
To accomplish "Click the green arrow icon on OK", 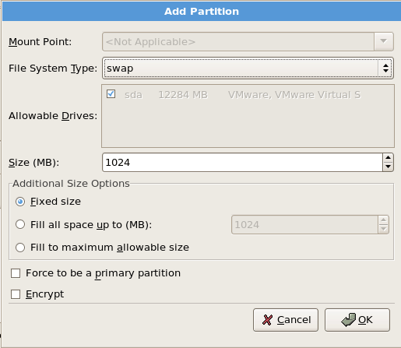I will click(x=348, y=320).
